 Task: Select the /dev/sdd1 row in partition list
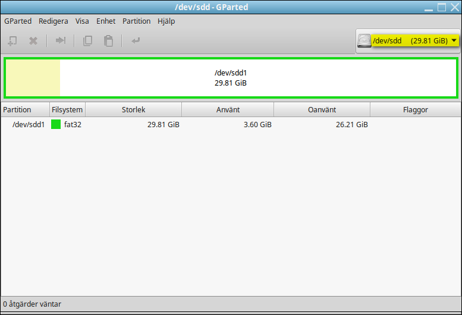tap(231, 125)
